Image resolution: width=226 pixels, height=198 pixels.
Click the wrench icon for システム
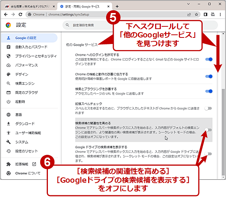8,142
